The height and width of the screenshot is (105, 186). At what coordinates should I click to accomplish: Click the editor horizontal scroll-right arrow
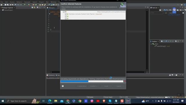[x=145, y=72]
